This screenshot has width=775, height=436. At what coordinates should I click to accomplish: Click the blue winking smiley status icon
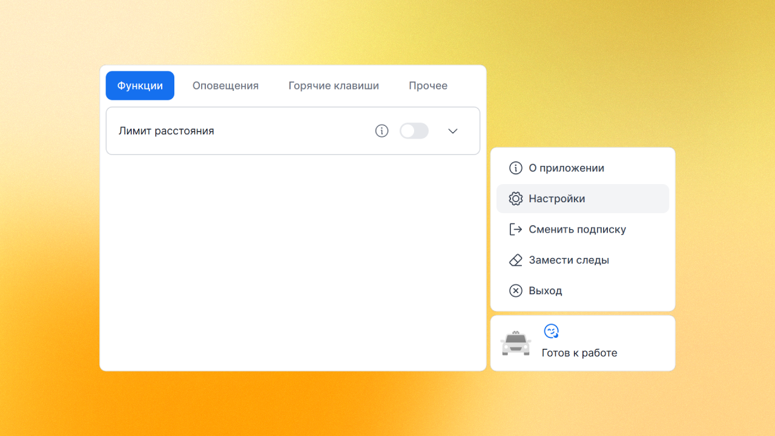(551, 331)
